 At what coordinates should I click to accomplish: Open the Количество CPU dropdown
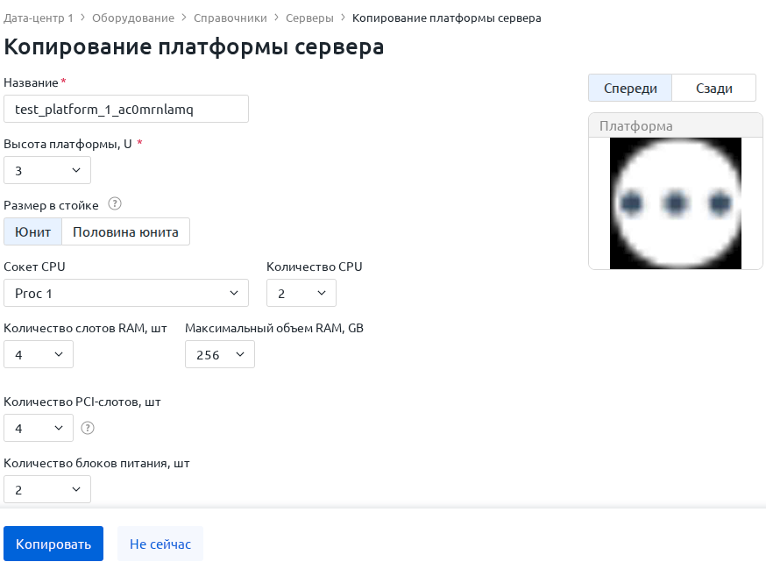point(301,293)
